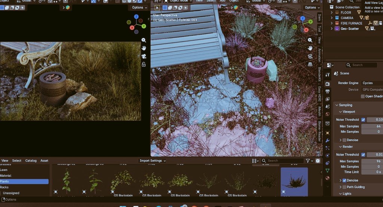383x207 pixels.
Task: Open Modifiers wrench properties tab
Action: (328, 141)
